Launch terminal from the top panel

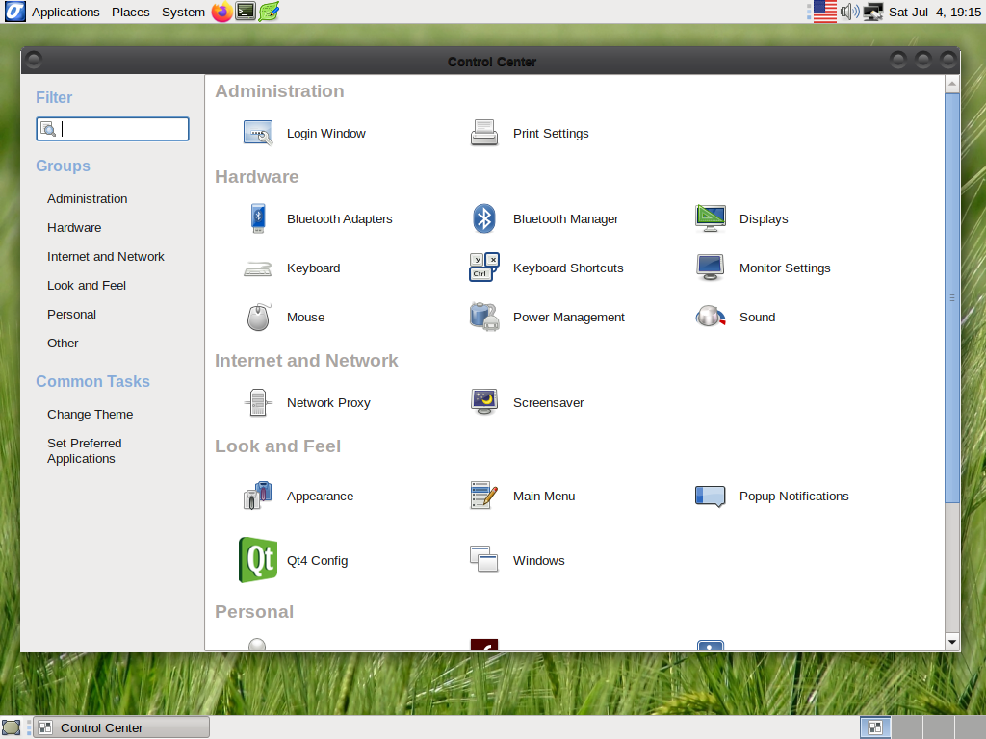click(246, 12)
